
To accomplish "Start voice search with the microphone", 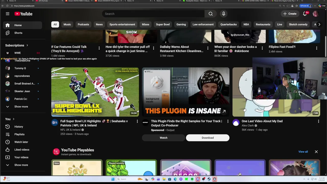I will click(x=224, y=14).
